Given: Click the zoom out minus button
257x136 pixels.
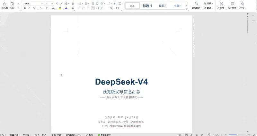Looking at the screenshot, I should (226, 135).
